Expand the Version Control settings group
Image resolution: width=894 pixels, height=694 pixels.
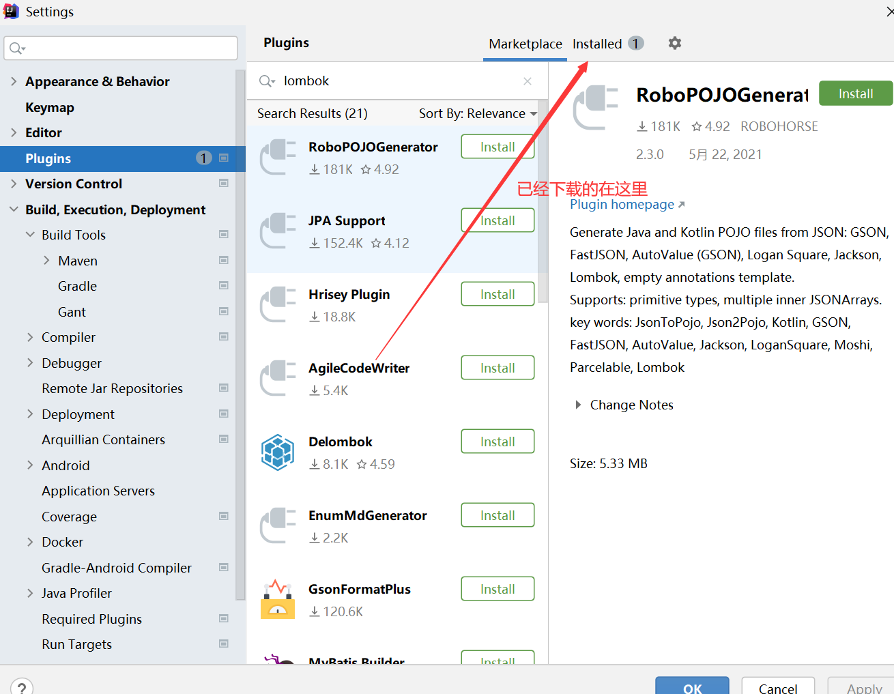14,184
